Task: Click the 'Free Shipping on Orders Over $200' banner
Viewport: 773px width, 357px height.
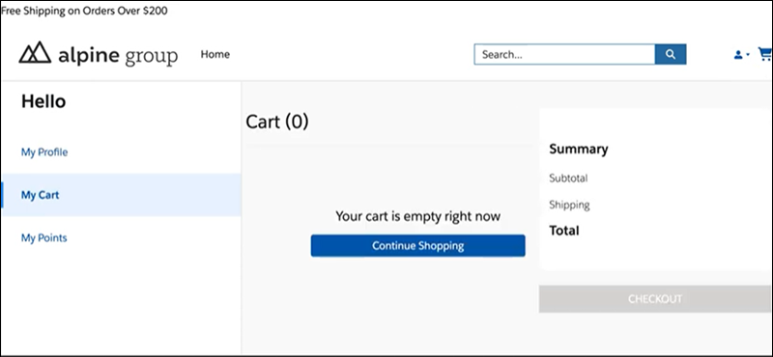Action: [84, 11]
